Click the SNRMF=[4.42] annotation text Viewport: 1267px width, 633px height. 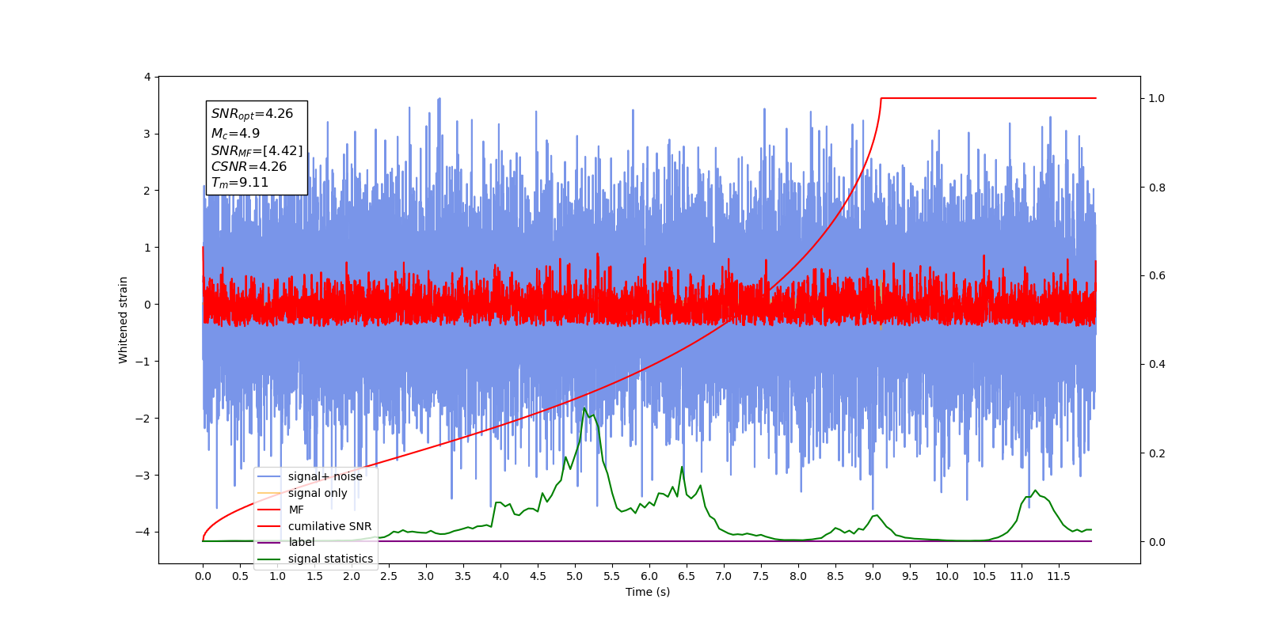click(257, 150)
